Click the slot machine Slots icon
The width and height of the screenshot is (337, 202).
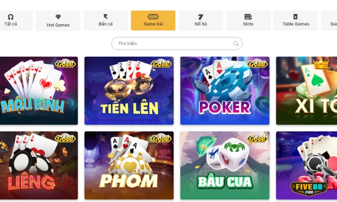(248, 17)
